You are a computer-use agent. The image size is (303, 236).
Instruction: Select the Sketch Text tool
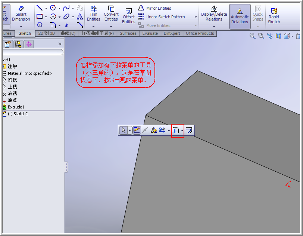coord(80,17)
